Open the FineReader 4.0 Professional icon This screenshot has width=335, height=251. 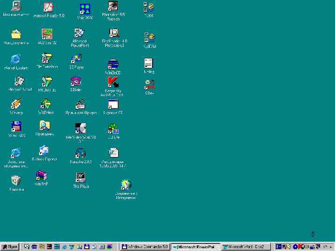point(114,33)
